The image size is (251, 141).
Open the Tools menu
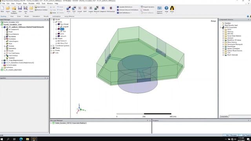pyautogui.click(x=44, y=4)
